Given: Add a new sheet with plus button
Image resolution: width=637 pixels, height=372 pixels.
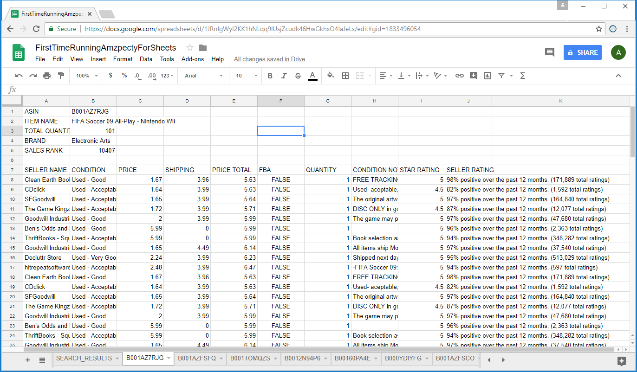Looking at the screenshot, I should [x=28, y=360].
